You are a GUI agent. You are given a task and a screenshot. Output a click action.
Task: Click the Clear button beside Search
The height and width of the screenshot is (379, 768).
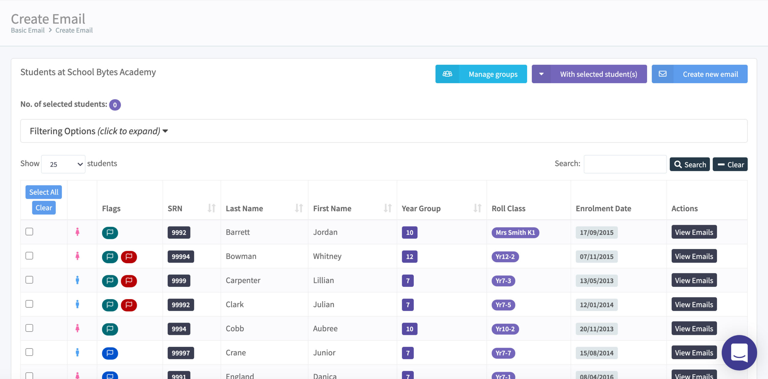pos(730,164)
